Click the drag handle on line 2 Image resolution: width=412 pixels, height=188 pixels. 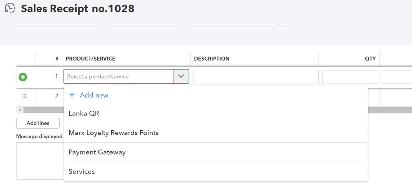tap(24, 96)
